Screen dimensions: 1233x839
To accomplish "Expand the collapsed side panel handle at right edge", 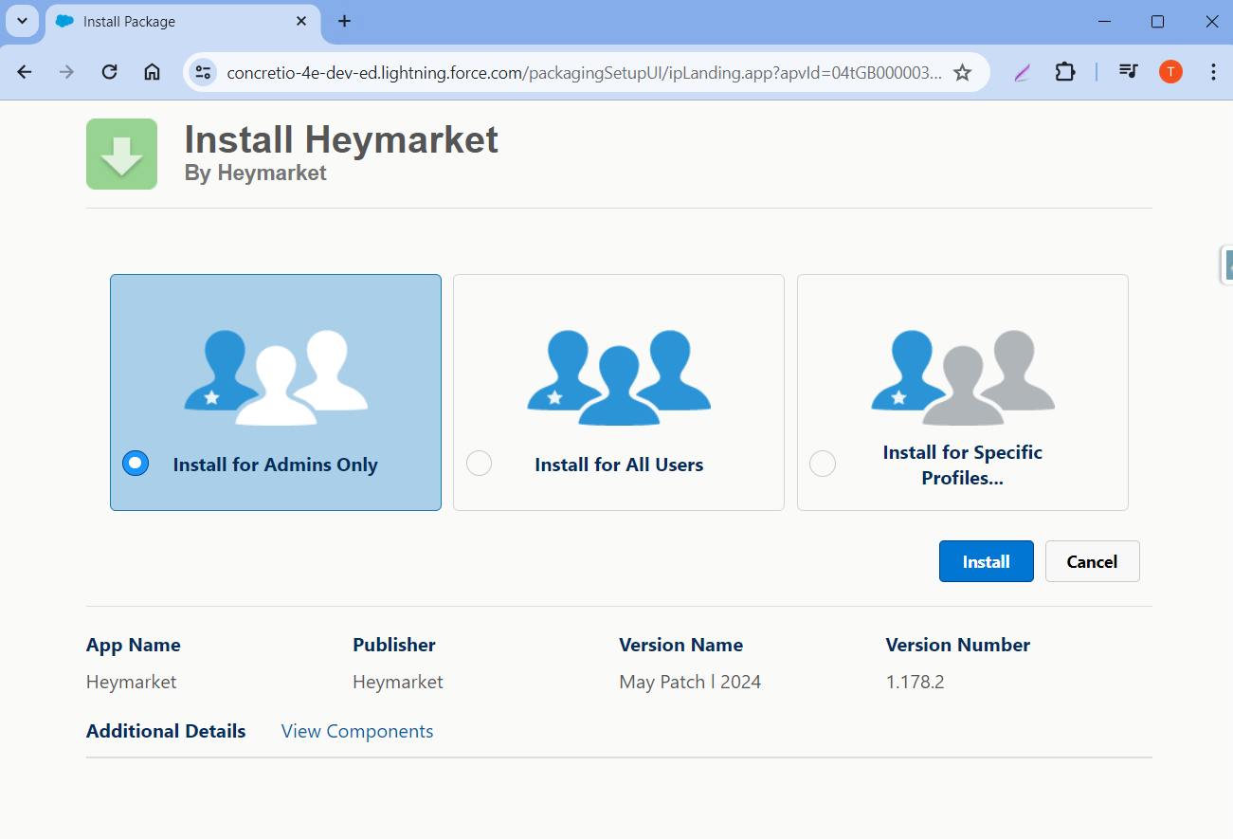I will tap(1226, 264).
